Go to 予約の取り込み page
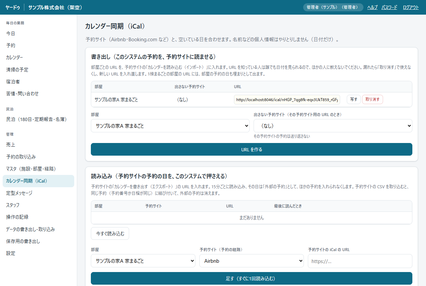Image resolution: width=426 pixels, height=286 pixels. tap(38, 157)
